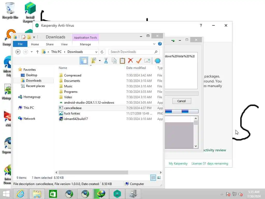Open the dropdown arrow beside folder options icon
This screenshot has width=265, height=199.
100,61
